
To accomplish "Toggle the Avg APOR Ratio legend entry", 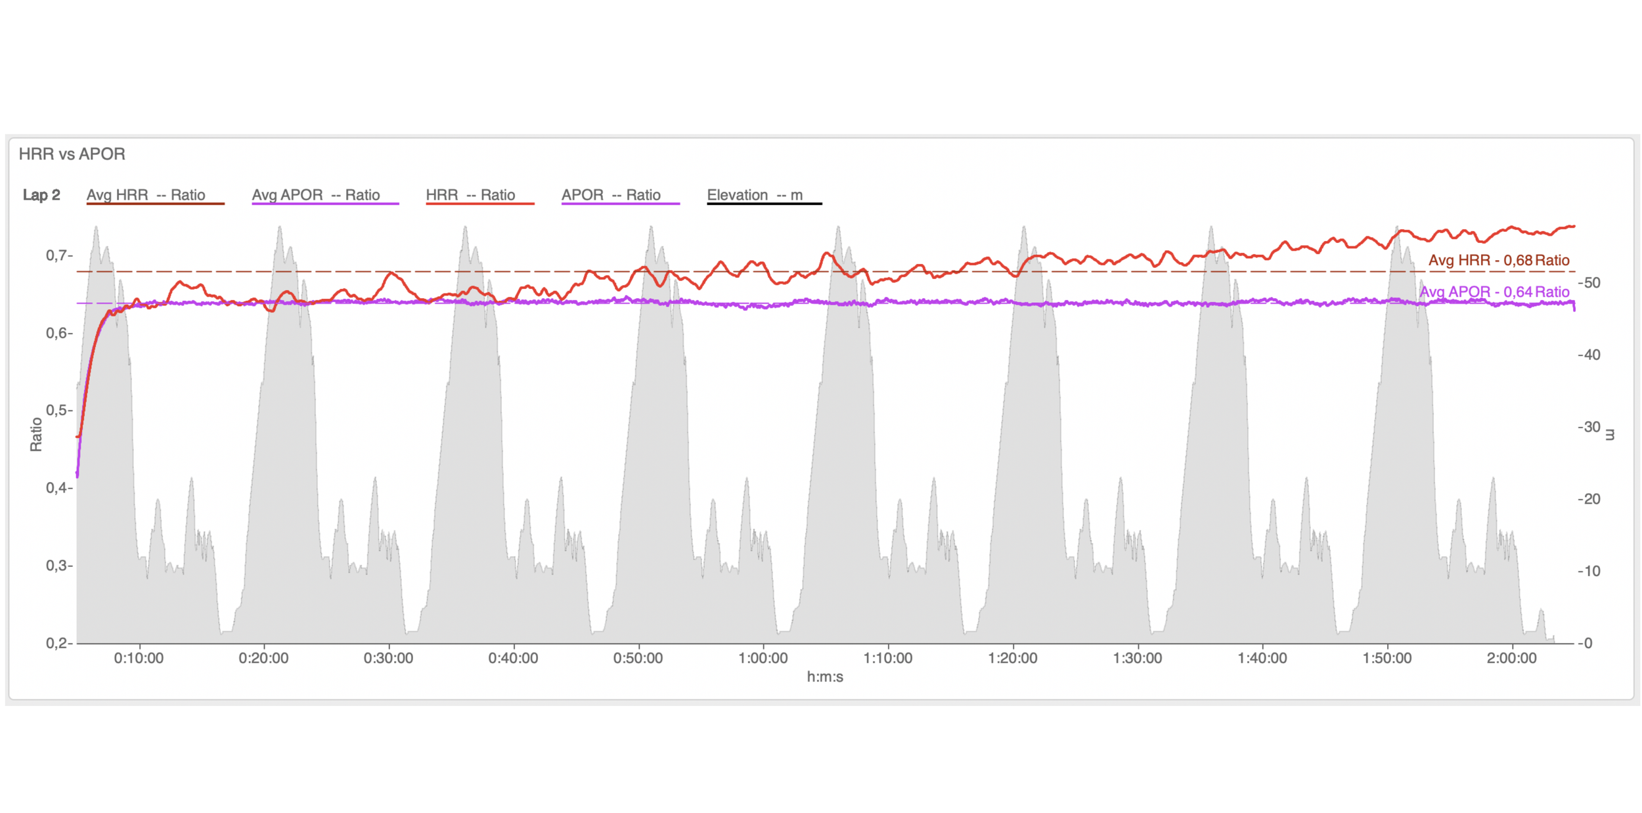I will 316,195.
